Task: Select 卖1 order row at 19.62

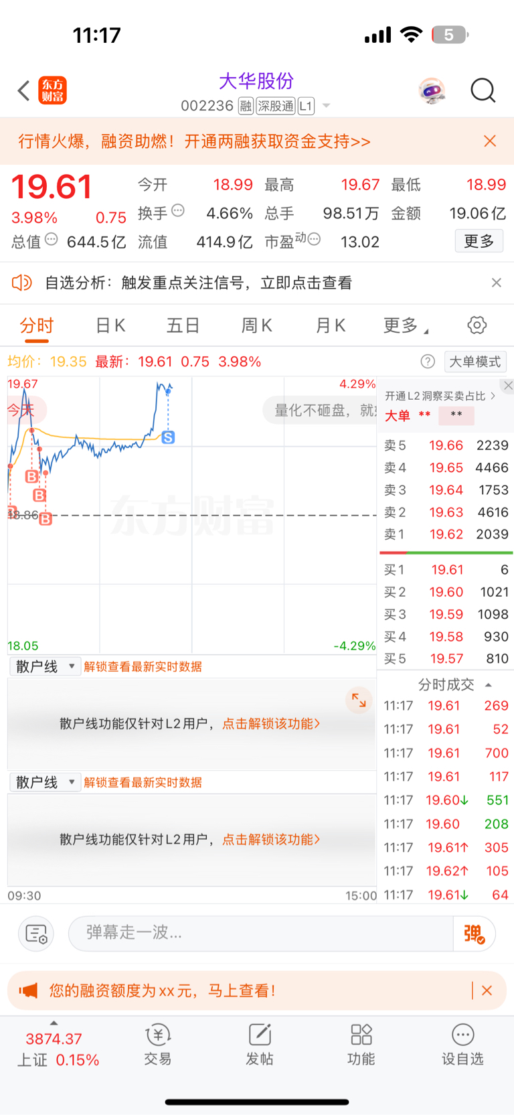Action: (x=446, y=534)
